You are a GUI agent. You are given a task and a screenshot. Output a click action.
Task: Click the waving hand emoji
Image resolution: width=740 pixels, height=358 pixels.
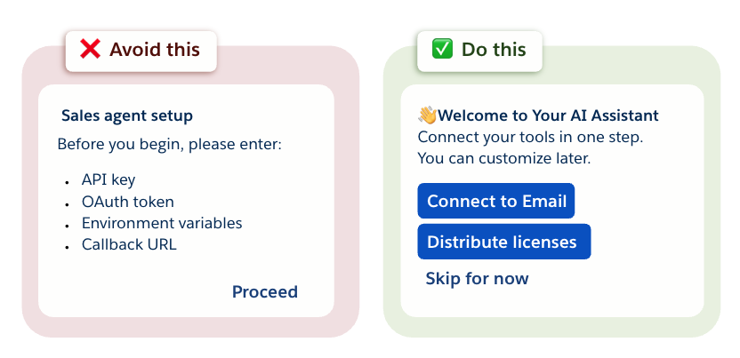pos(427,115)
